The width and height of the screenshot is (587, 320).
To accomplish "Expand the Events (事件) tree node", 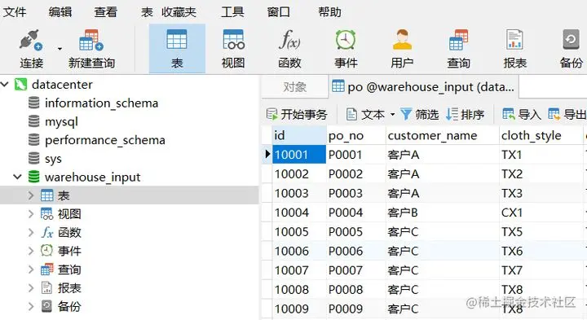I will pyautogui.click(x=31, y=251).
